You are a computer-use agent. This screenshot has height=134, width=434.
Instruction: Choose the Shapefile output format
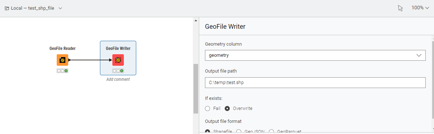(x=207, y=131)
